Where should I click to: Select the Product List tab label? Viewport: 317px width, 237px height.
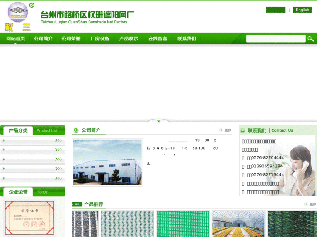click(47, 131)
